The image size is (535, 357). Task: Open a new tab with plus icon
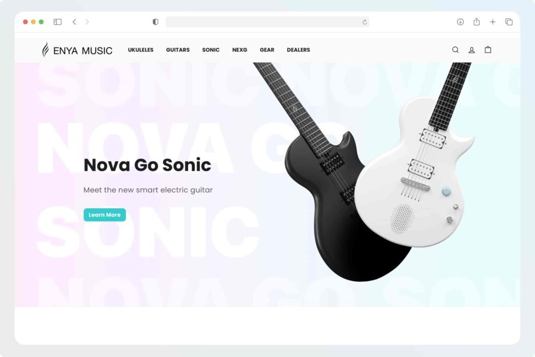(x=493, y=22)
